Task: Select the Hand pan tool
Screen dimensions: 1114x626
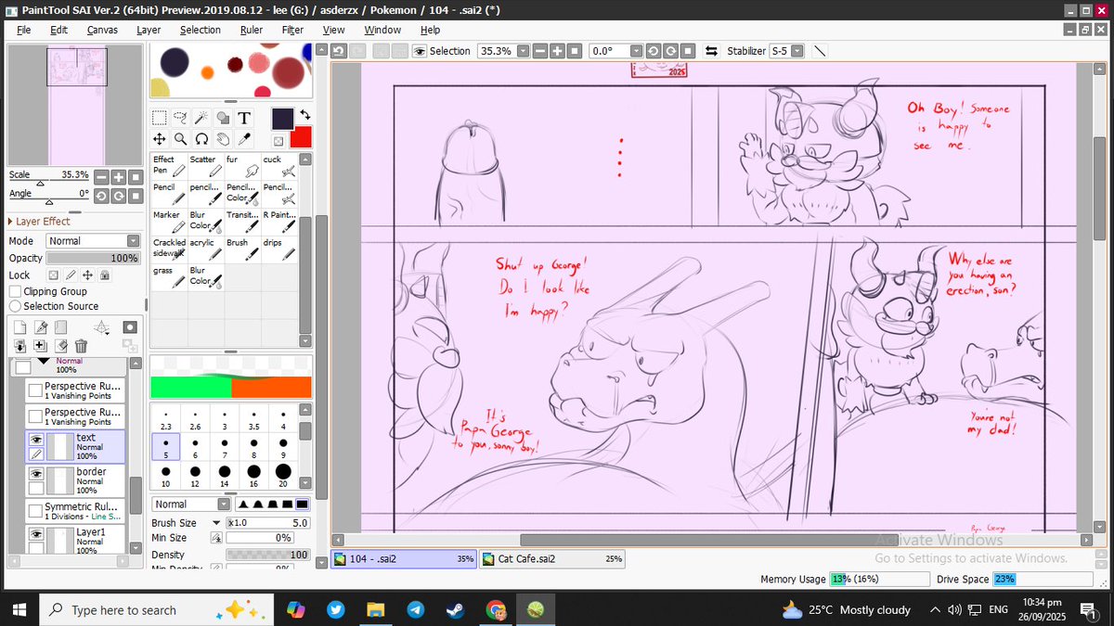Action: coord(223,139)
